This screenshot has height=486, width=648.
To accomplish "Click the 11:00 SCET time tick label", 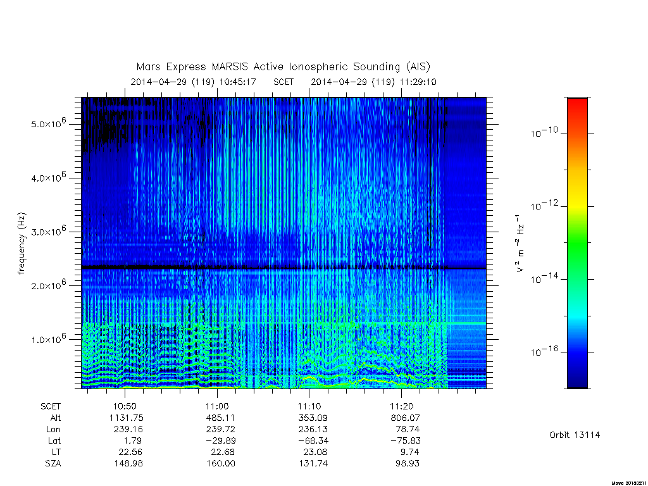I will coord(217,406).
